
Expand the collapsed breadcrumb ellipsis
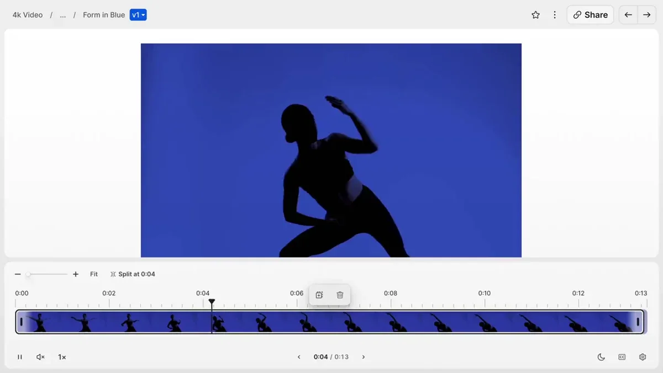click(x=63, y=15)
